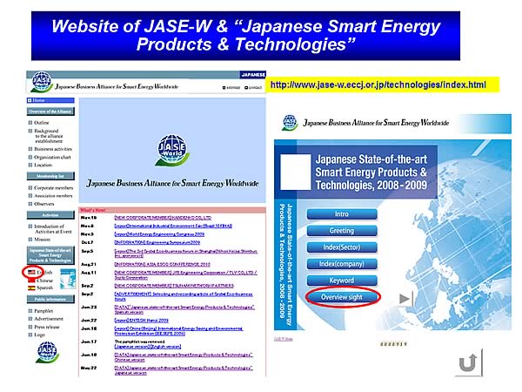
Task: Select the Spanish version link
Action: 44,287
